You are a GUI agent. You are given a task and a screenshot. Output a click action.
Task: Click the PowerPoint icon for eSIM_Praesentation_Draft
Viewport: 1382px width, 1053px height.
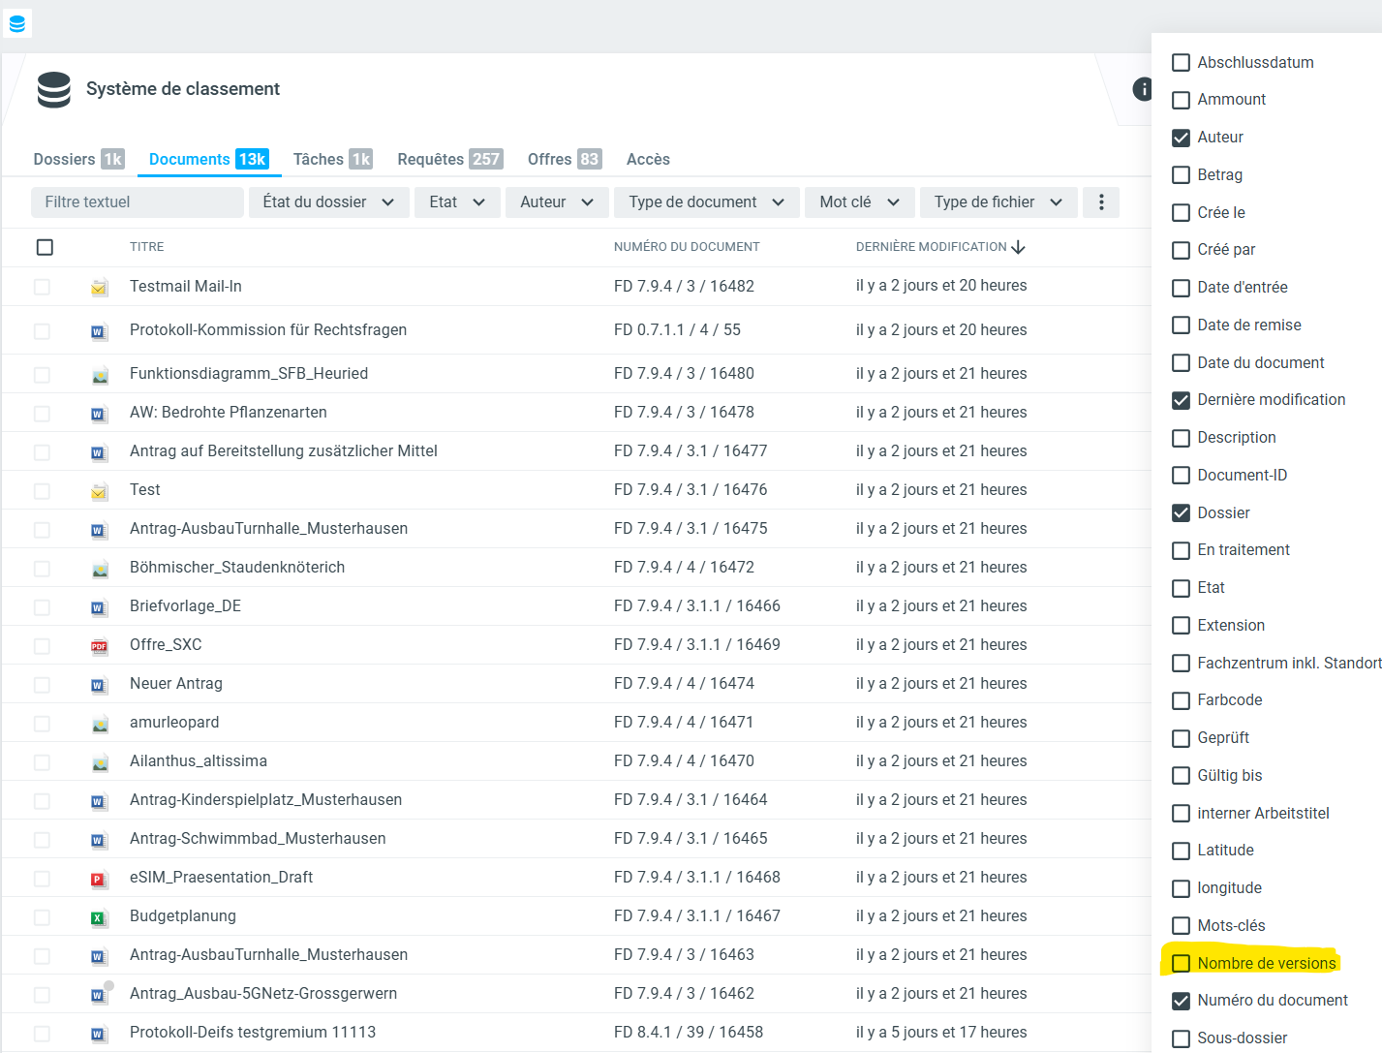pos(99,879)
